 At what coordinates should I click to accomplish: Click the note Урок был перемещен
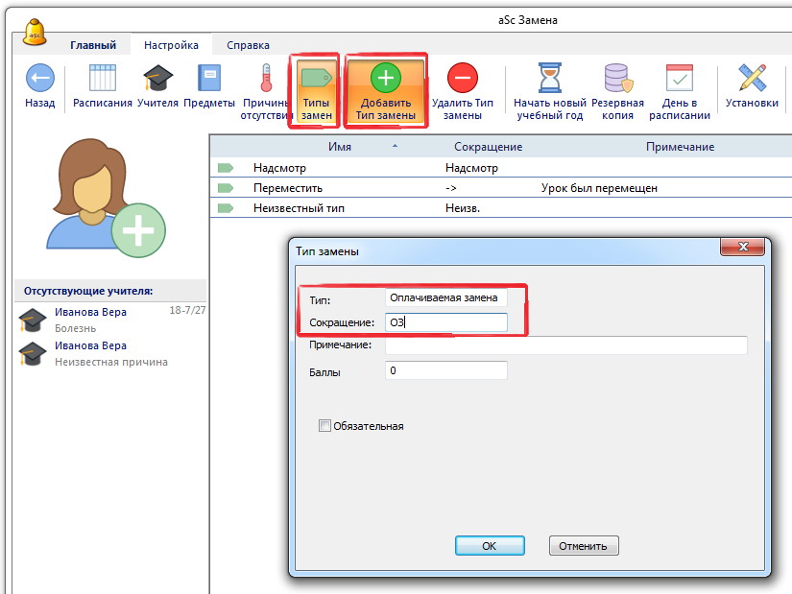[599, 188]
